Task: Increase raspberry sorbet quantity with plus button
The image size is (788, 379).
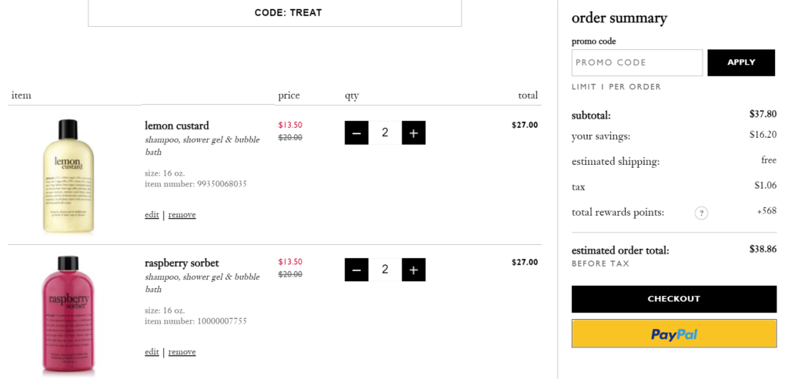Action: click(x=413, y=270)
